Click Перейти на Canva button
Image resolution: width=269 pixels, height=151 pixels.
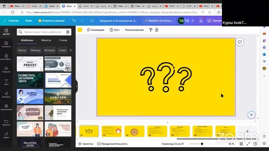pyautogui.click(x=159, y=21)
